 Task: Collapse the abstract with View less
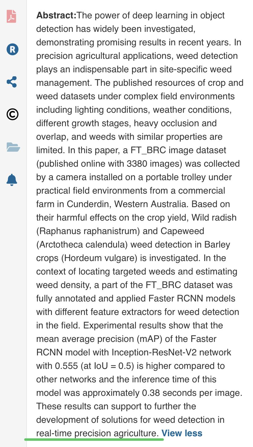pyautogui.click(x=182, y=433)
